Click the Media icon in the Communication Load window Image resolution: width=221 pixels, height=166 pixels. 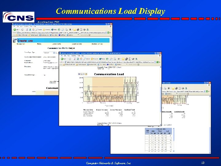click(x=100, y=59)
